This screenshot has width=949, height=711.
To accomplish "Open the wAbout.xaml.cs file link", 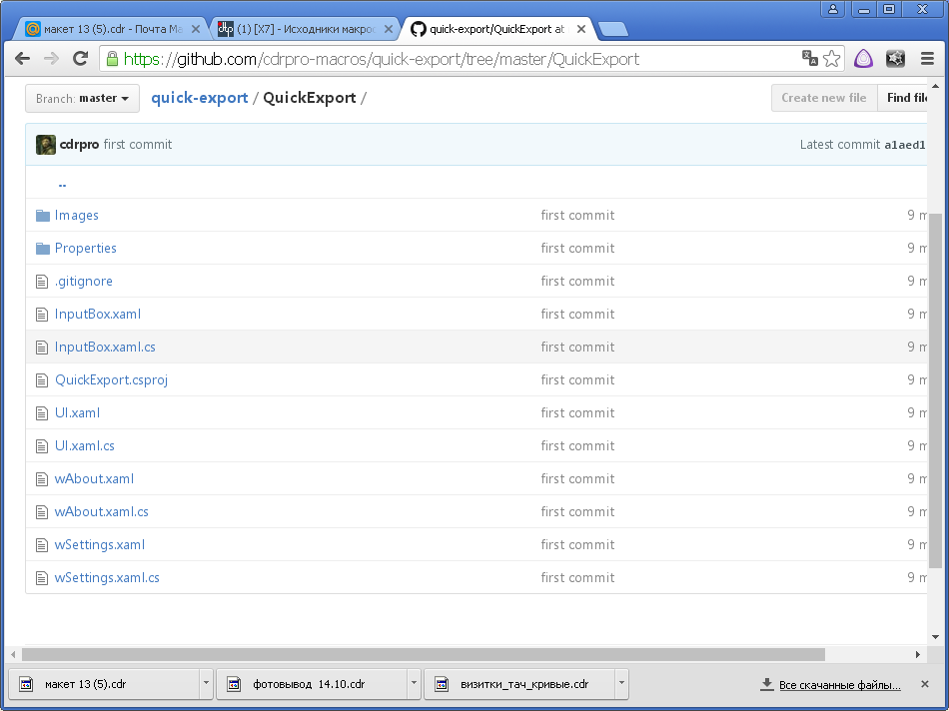I will tap(102, 512).
